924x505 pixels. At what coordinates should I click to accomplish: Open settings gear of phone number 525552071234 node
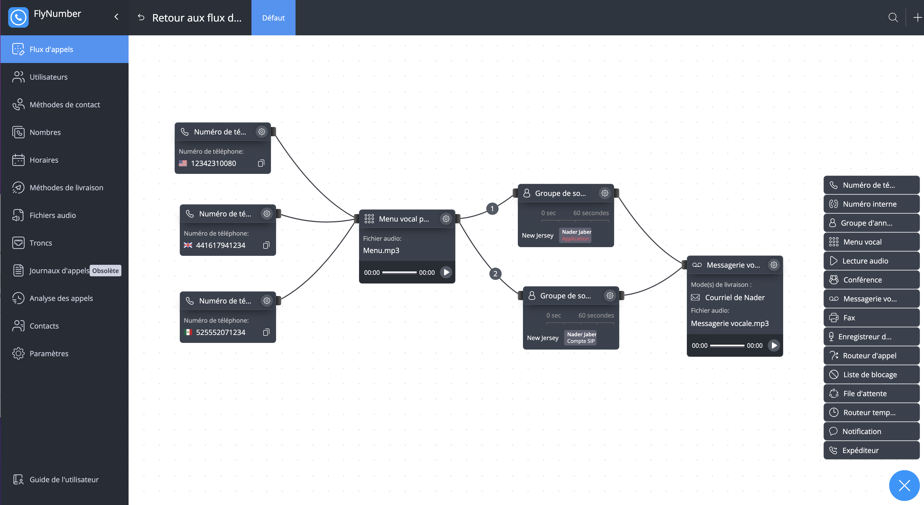click(x=267, y=301)
